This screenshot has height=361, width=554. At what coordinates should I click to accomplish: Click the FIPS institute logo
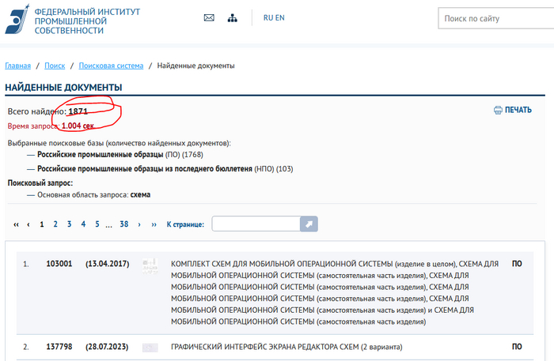17,18
